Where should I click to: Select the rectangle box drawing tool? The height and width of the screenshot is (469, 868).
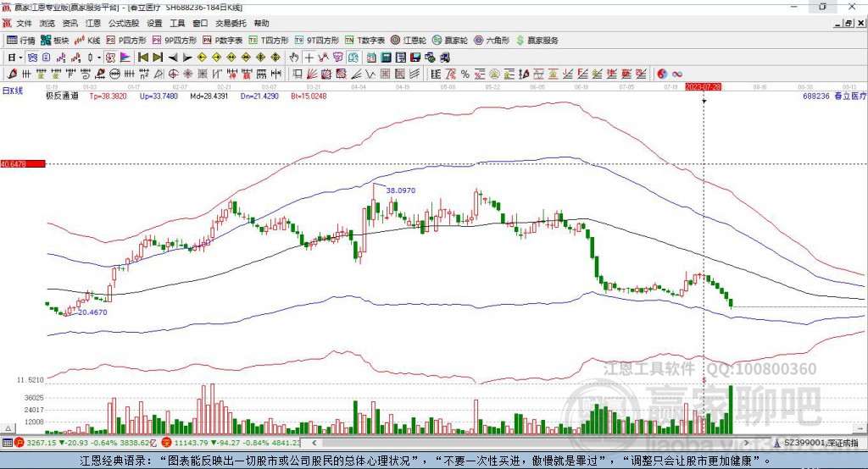pyautogui.click(x=297, y=74)
